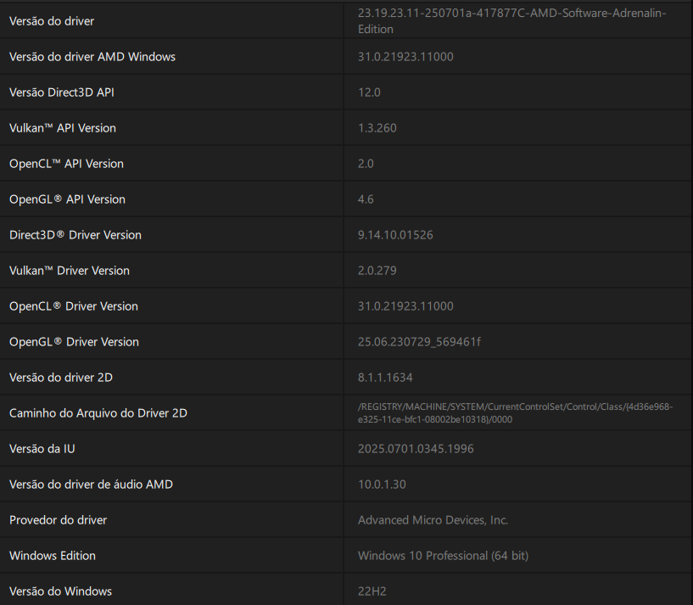
Task: Select the OpenGL API Version value 4.6
Action: 366,199
